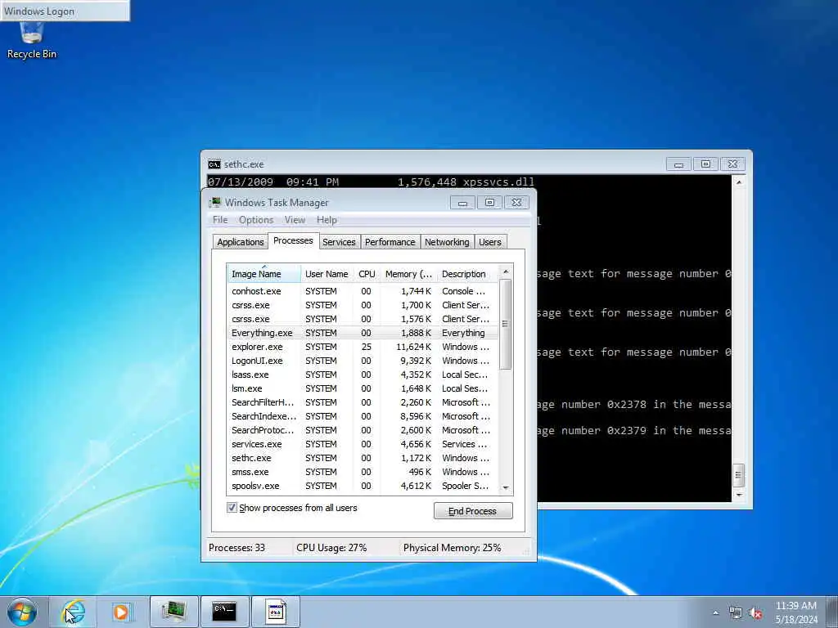Sort by Image Name column header

pos(264,274)
